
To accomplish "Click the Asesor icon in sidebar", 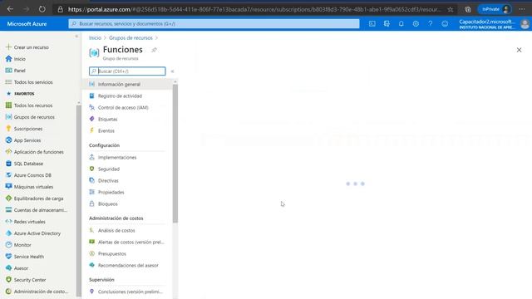I will (8, 267).
